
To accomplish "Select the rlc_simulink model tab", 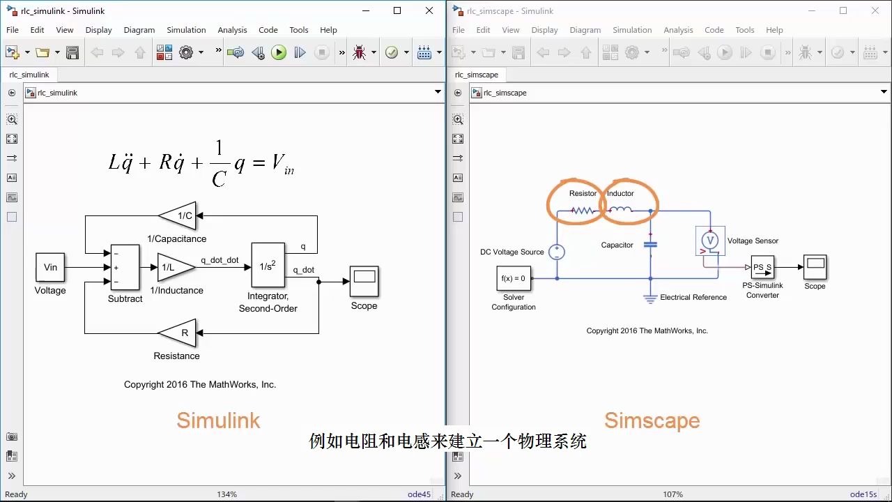I will point(29,75).
